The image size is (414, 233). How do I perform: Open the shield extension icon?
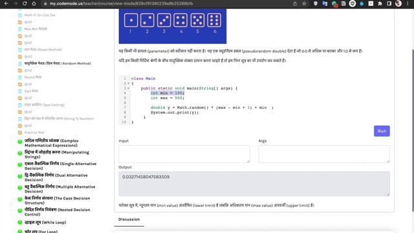click(316, 3)
